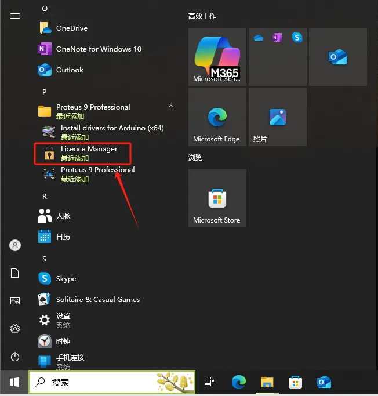378x396 pixels.
Task: Click the OneNote icon in tile group
Action: 277,38
